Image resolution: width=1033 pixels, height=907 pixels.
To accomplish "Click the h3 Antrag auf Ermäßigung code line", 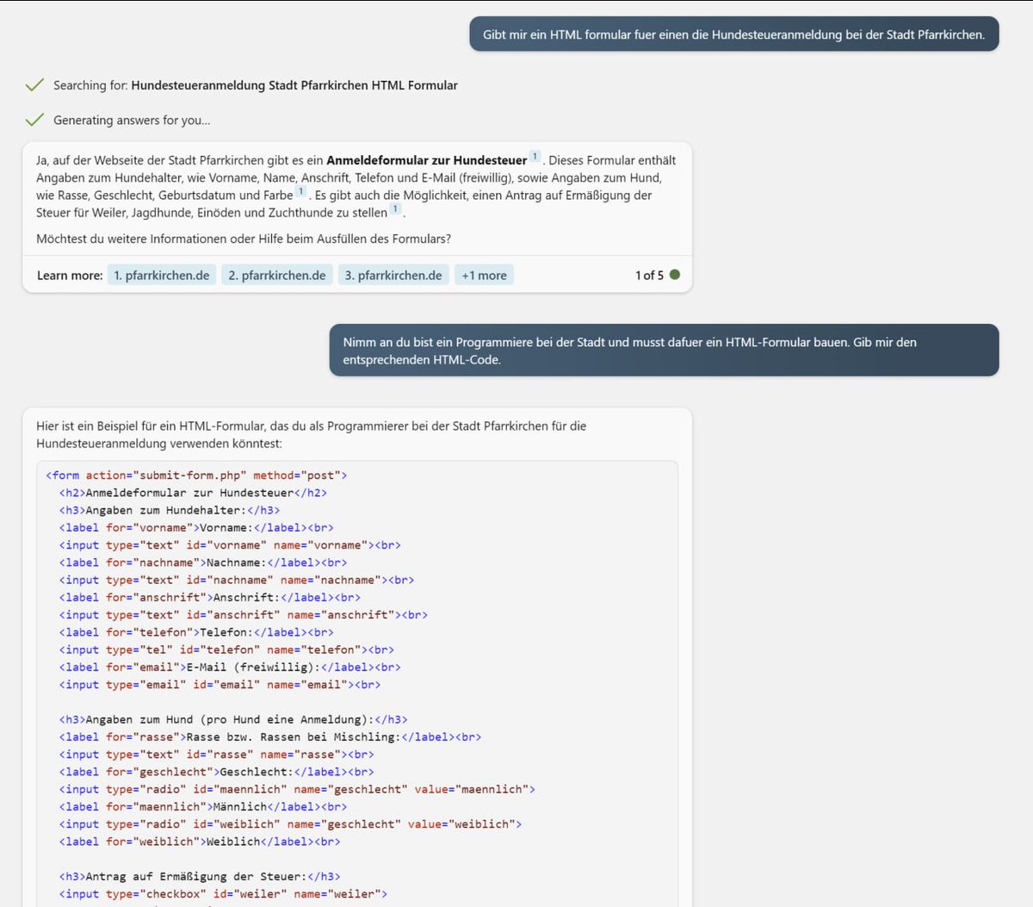I will (200, 877).
